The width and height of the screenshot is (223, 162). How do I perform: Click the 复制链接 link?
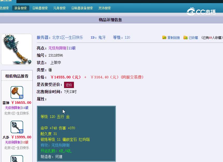click(x=173, y=38)
